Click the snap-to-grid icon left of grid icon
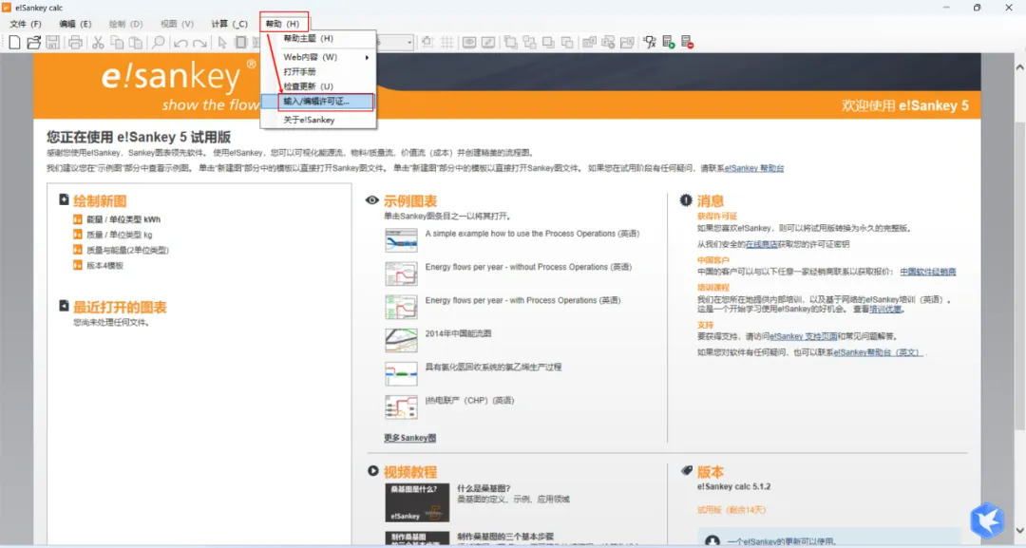The image size is (1026, 548). pos(427,43)
